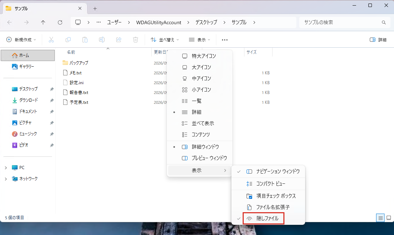The height and width of the screenshot is (235, 394).
Task: Open the 並べ替え sort dropdown
Action: (165, 40)
